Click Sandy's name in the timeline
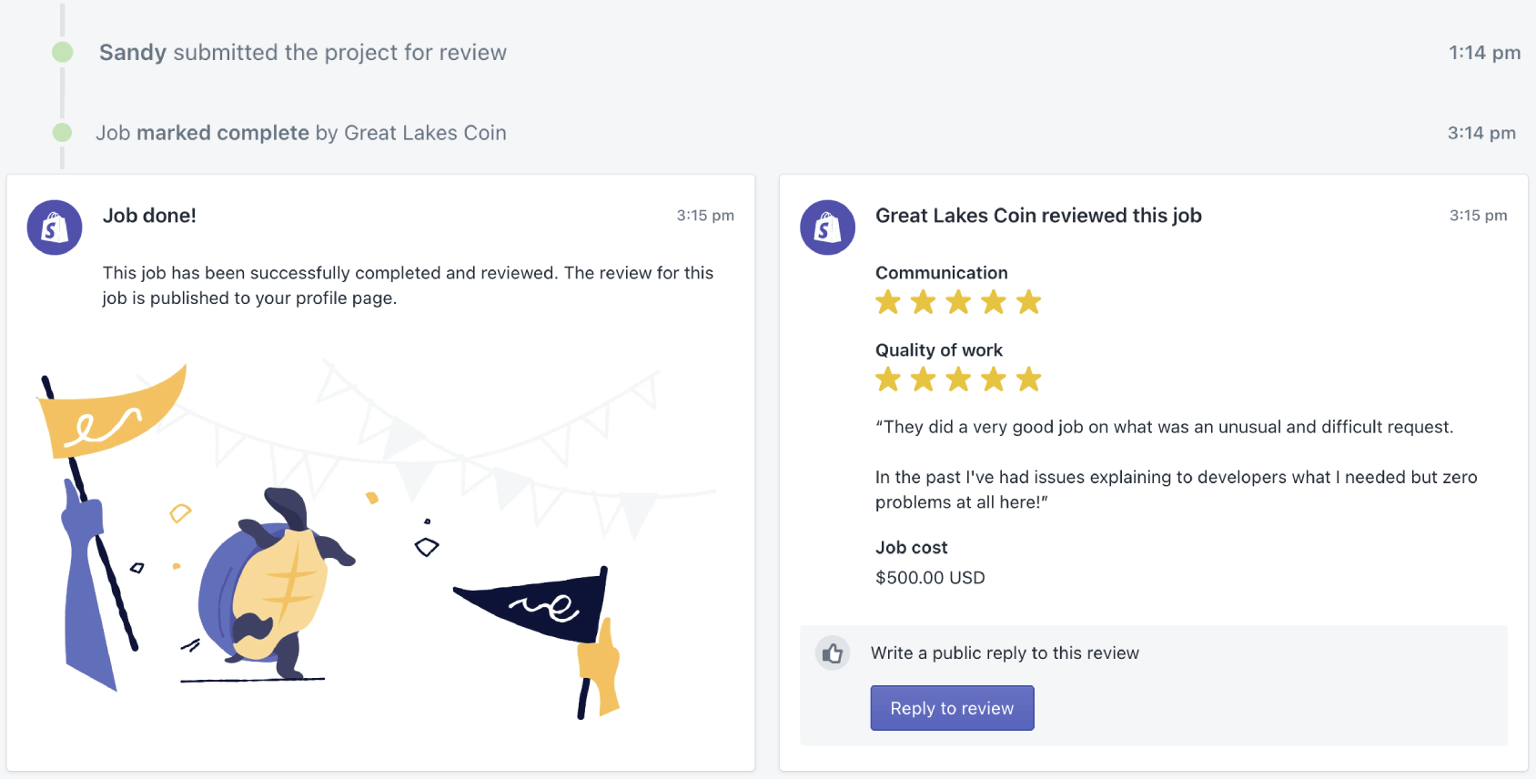 tap(133, 53)
